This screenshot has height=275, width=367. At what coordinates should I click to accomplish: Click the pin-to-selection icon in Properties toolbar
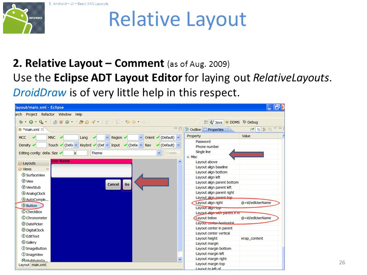click(252, 129)
